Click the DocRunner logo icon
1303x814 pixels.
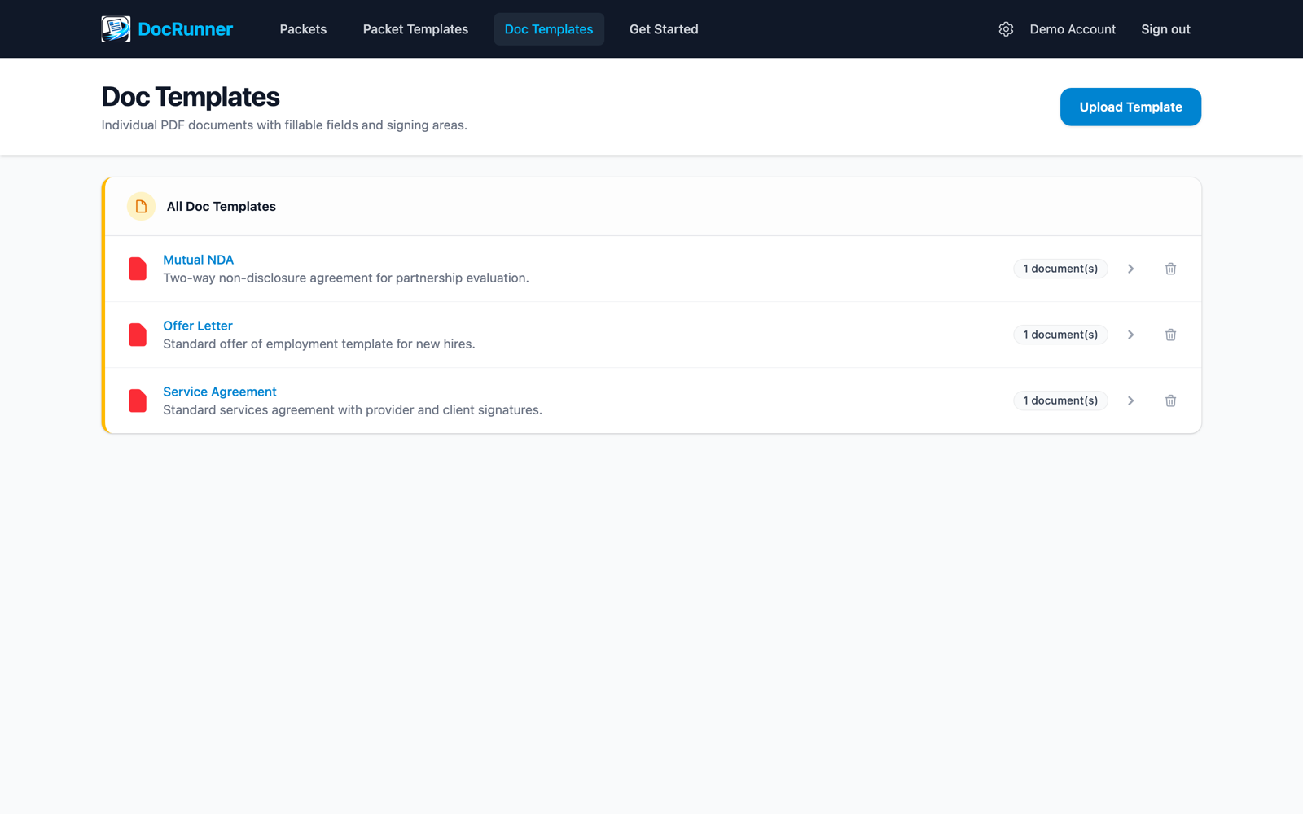tap(116, 29)
